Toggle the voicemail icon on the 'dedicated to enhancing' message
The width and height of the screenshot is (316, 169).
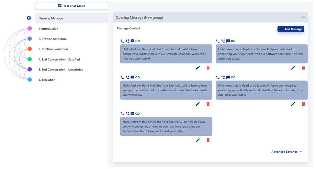click(233, 41)
